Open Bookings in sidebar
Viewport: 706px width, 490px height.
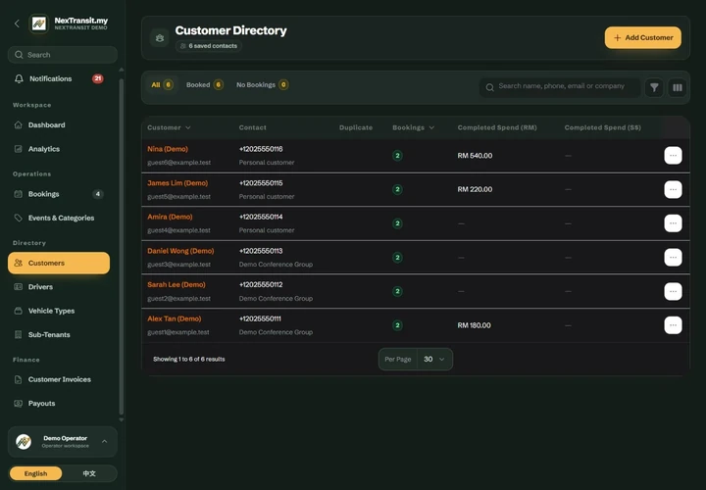(59, 194)
